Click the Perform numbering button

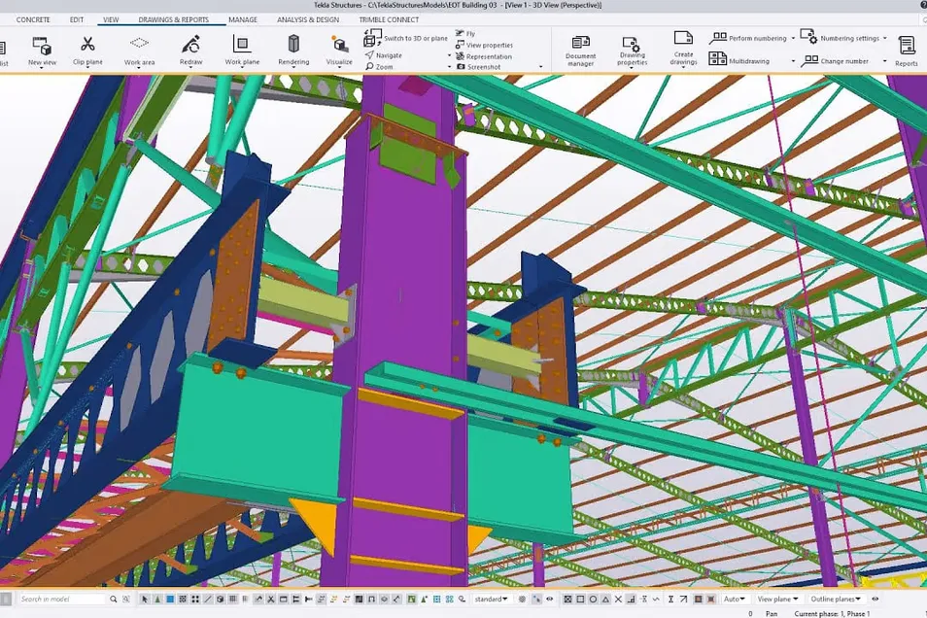[756, 38]
